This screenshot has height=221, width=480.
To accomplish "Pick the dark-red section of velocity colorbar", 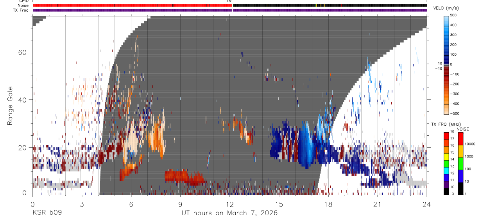I will 446,71.
